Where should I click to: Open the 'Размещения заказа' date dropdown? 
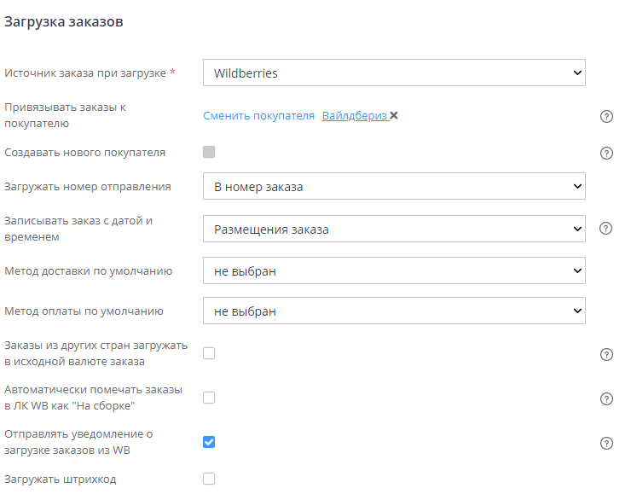click(x=394, y=229)
